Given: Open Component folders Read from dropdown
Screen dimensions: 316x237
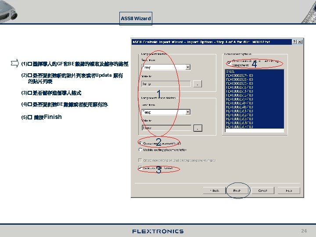Looking at the screenshot, I should (188, 67).
